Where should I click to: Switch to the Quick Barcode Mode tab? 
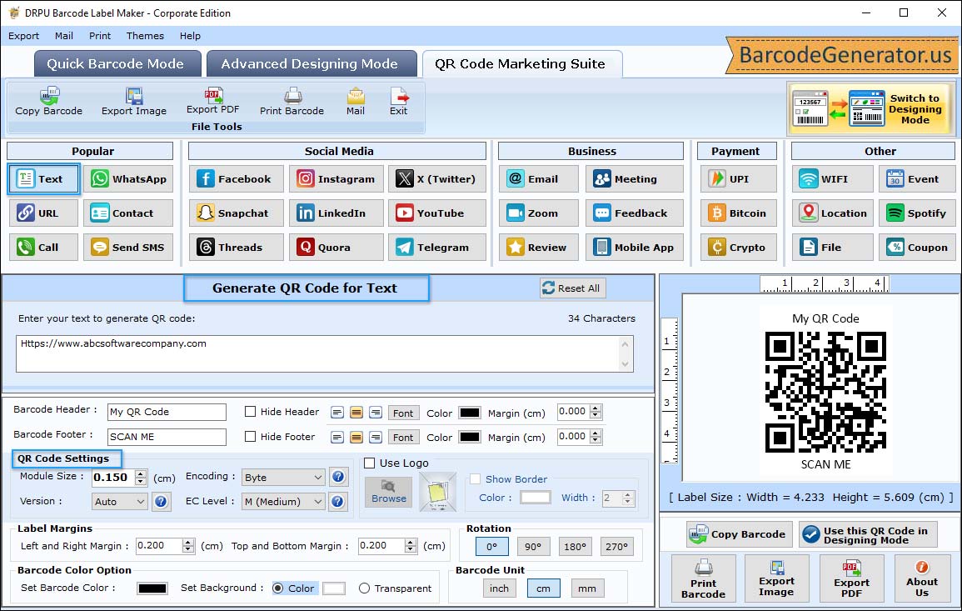pyautogui.click(x=117, y=64)
